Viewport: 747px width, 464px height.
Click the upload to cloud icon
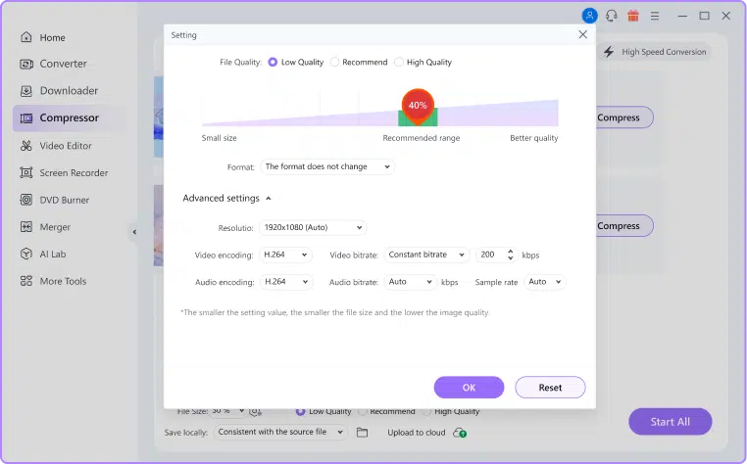click(x=461, y=433)
